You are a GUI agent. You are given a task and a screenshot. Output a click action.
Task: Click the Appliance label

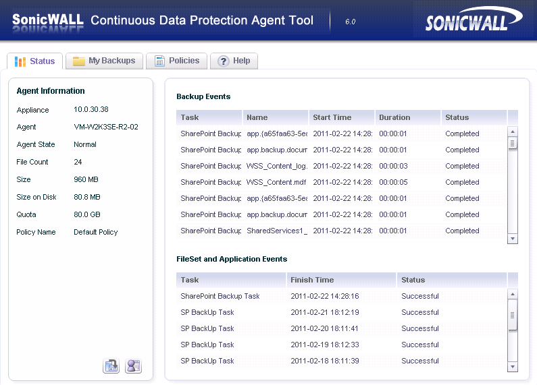pos(32,110)
